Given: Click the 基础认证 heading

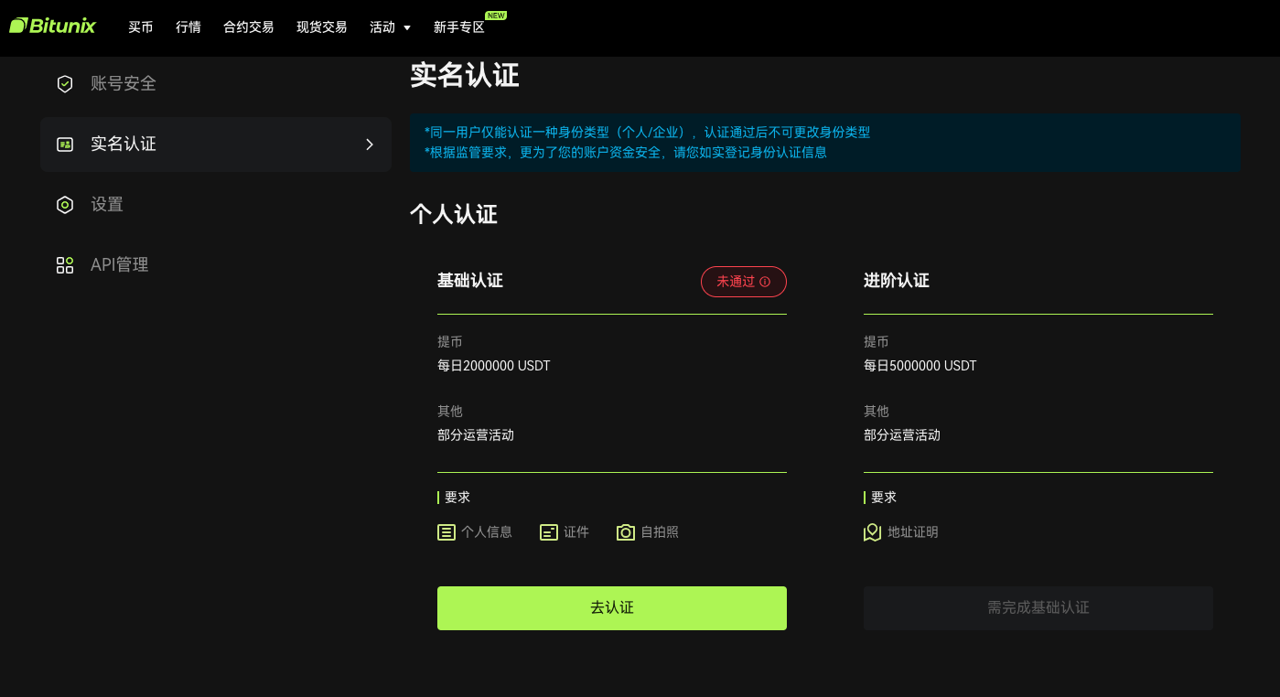Looking at the screenshot, I should coord(470,281).
